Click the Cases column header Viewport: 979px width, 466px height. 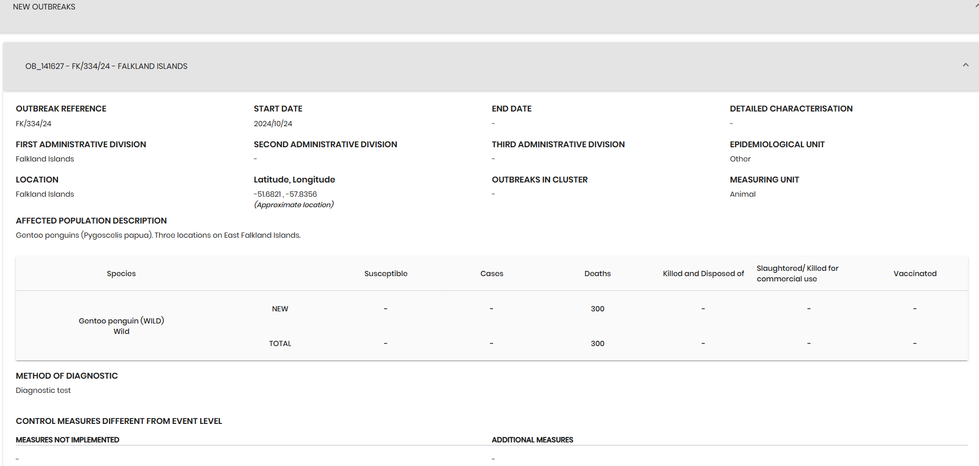492,273
